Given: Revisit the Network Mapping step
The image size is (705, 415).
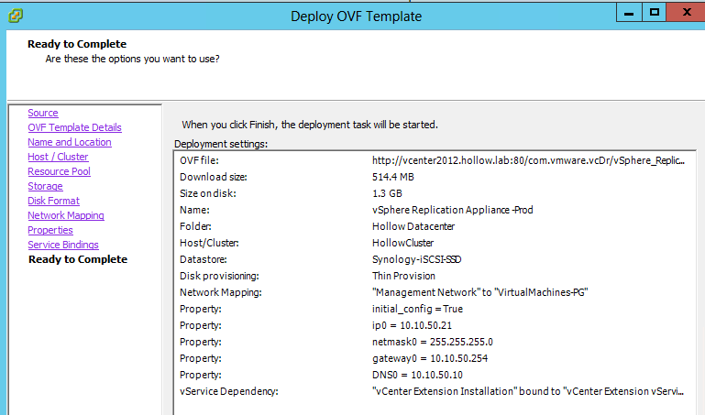Looking at the screenshot, I should pos(66,215).
